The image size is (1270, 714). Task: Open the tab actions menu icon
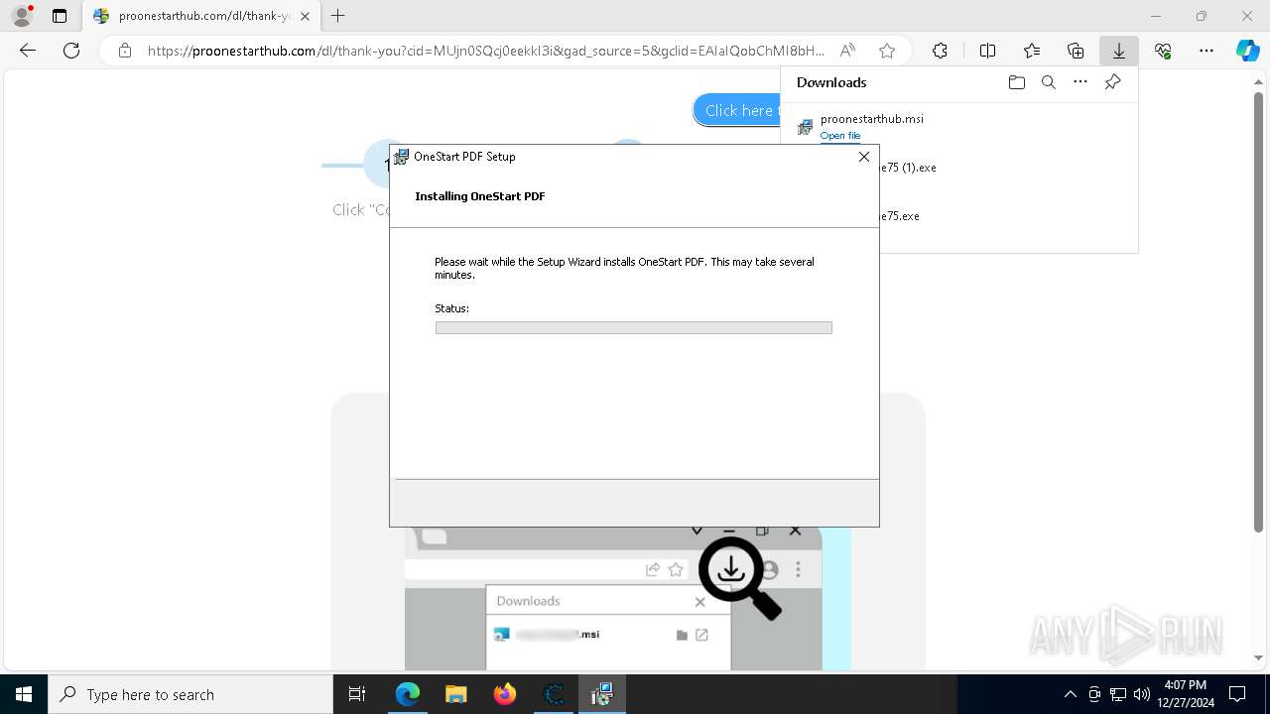coord(60,16)
